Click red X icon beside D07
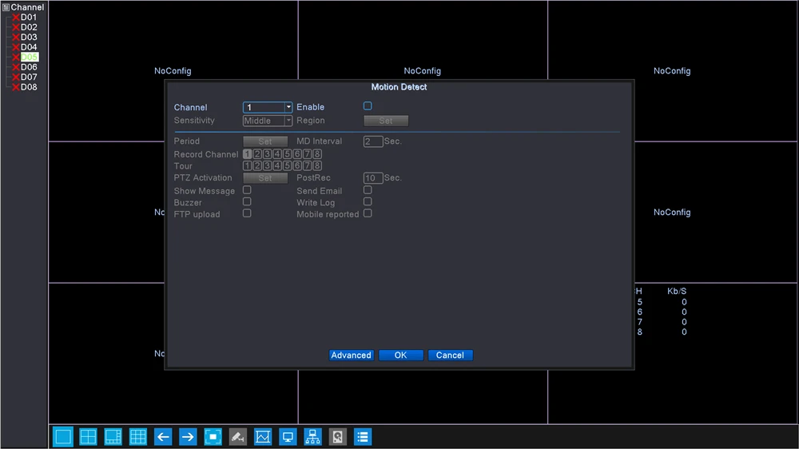The height and width of the screenshot is (449, 799). tap(16, 77)
